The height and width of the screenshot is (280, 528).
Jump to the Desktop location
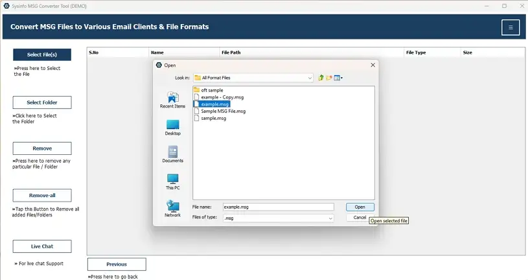pos(173,128)
